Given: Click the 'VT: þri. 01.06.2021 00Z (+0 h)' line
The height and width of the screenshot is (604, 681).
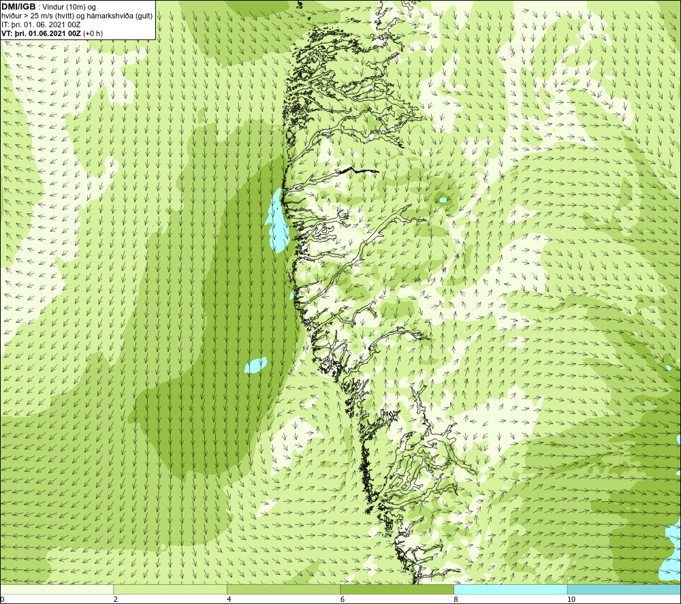Looking at the screenshot, I should [52, 33].
